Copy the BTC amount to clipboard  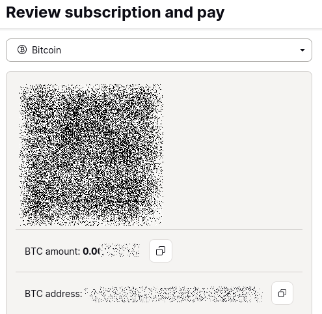point(161,251)
